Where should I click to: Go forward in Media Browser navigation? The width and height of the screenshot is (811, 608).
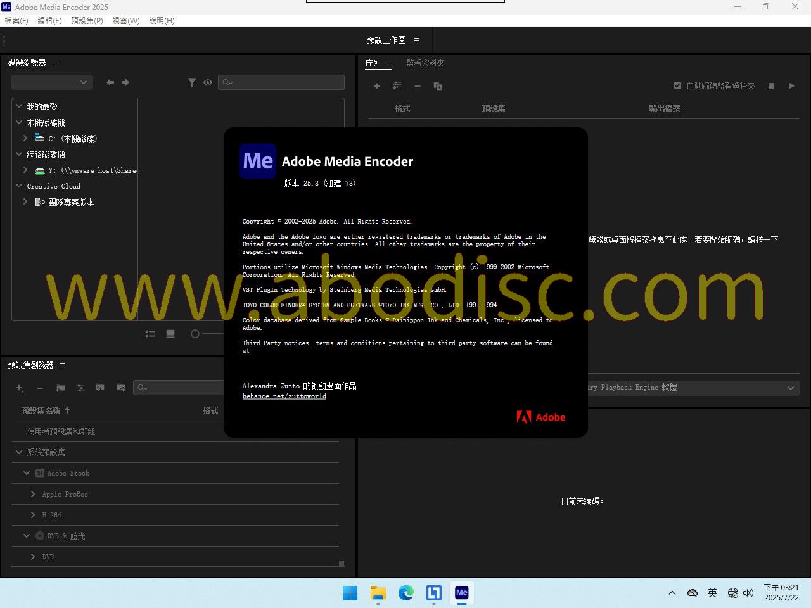tap(125, 82)
